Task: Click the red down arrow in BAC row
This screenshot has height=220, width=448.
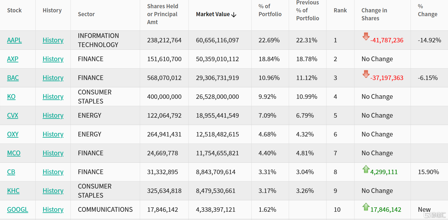Action: tap(366, 74)
